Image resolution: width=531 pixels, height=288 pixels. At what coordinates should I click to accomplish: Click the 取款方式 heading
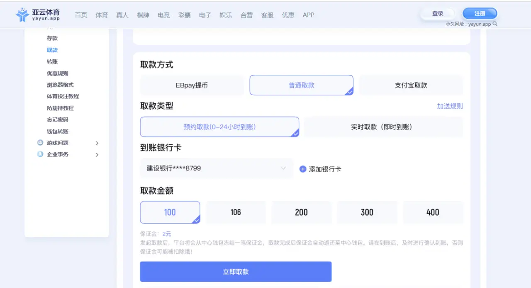[157, 65]
